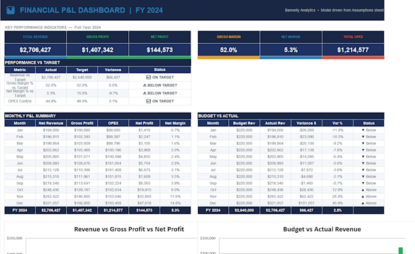Select the NET MARGIN KPI label
The image size is (415, 254).
(290, 37)
